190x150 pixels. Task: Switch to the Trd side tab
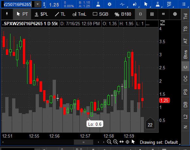[x=185, y=16]
